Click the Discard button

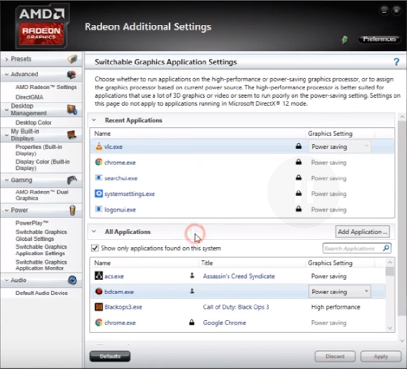[335, 356]
